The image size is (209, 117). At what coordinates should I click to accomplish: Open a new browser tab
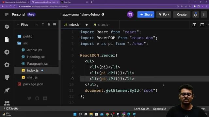[91, 2]
